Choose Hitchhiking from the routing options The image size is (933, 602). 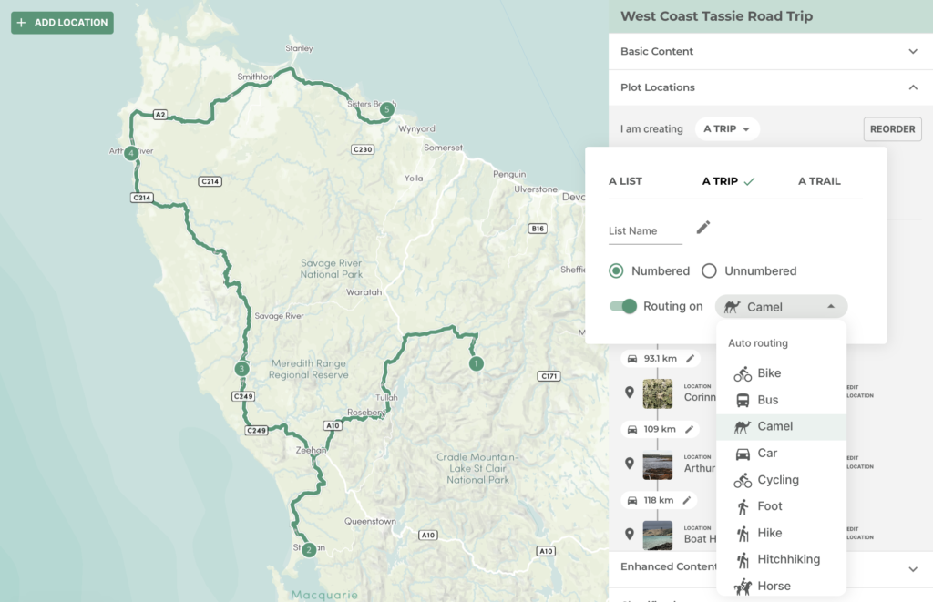(x=788, y=559)
